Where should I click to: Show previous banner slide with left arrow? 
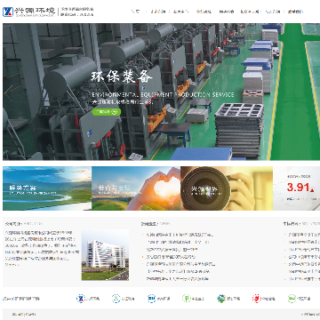pos(9,92)
